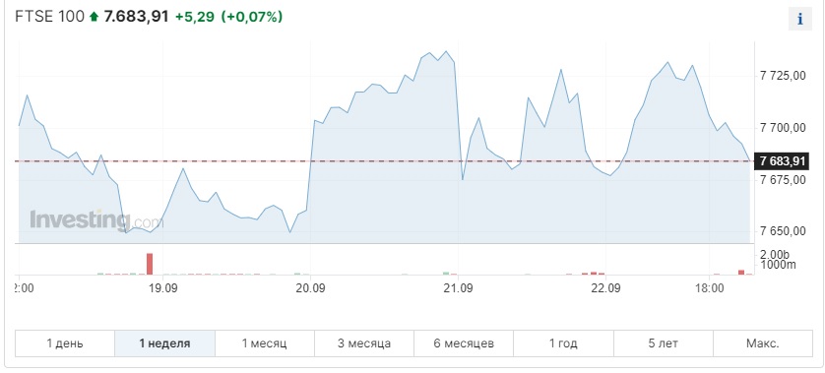Click the 7 725,00 price axis label
This screenshot has width=825, height=373.
point(783,77)
